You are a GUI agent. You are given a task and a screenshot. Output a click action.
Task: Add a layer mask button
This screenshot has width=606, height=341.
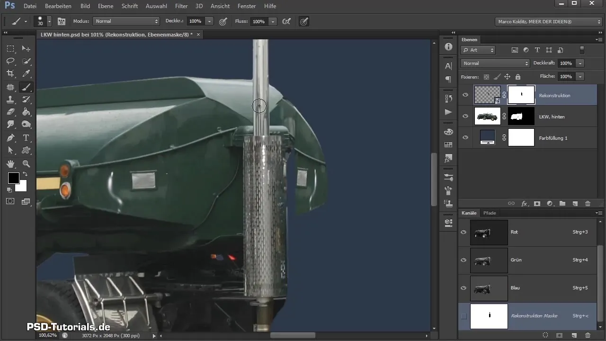[x=537, y=203]
